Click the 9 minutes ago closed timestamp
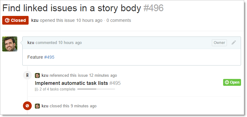The height and width of the screenshot is (117, 247). pyautogui.click(x=84, y=106)
